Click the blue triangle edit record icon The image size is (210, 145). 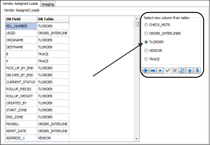160,71
